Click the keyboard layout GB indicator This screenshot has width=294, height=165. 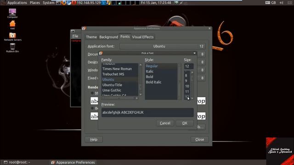(271, 3)
